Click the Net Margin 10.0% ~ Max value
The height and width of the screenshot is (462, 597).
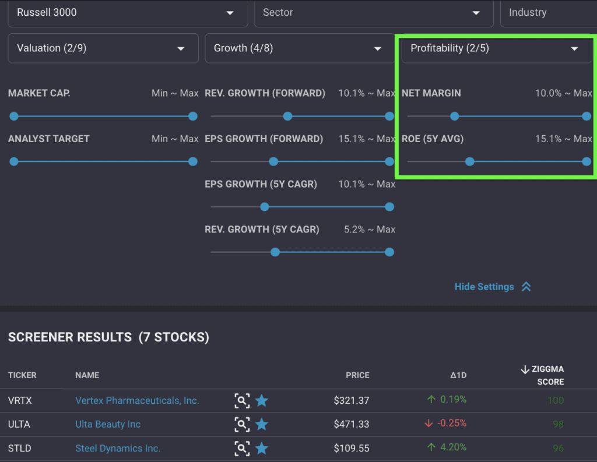[564, 93]
